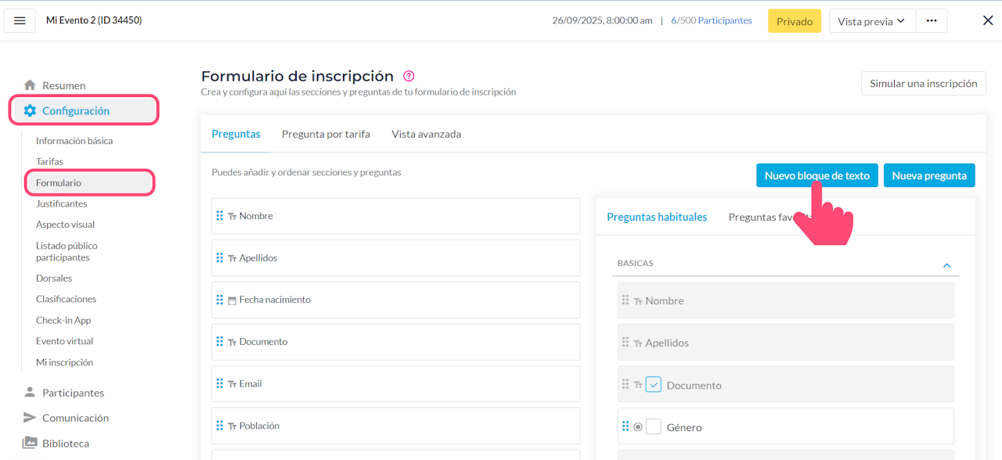Click the Nueva pregunta button

[929, 175]
